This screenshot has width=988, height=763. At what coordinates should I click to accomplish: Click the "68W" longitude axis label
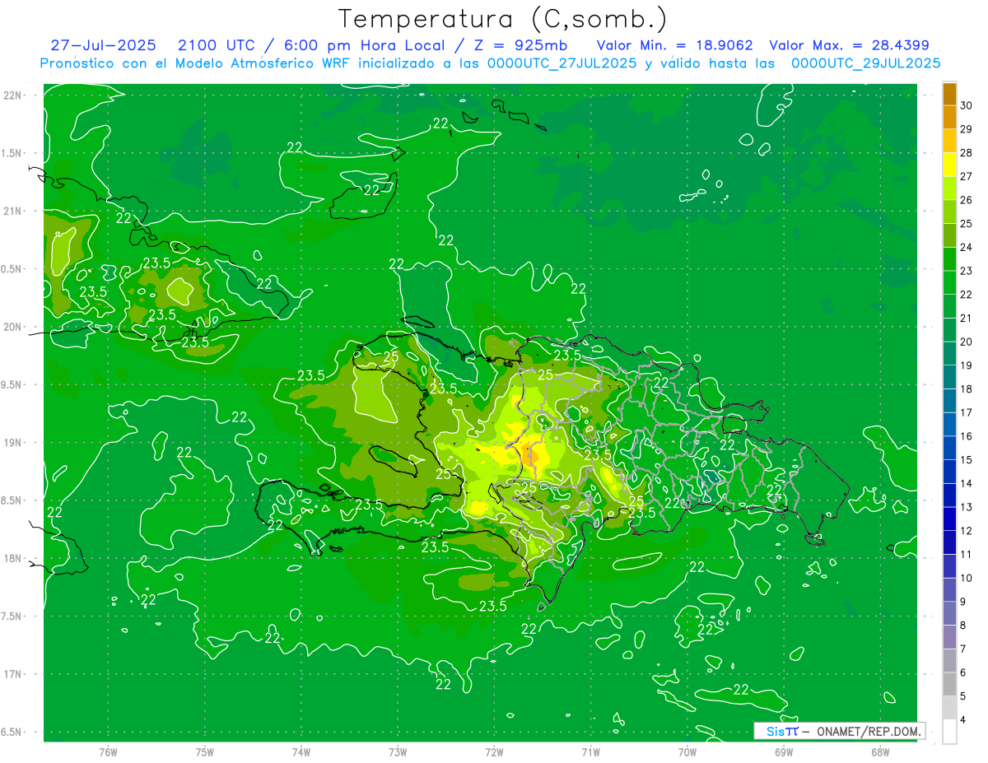click(x=880, y=752)
